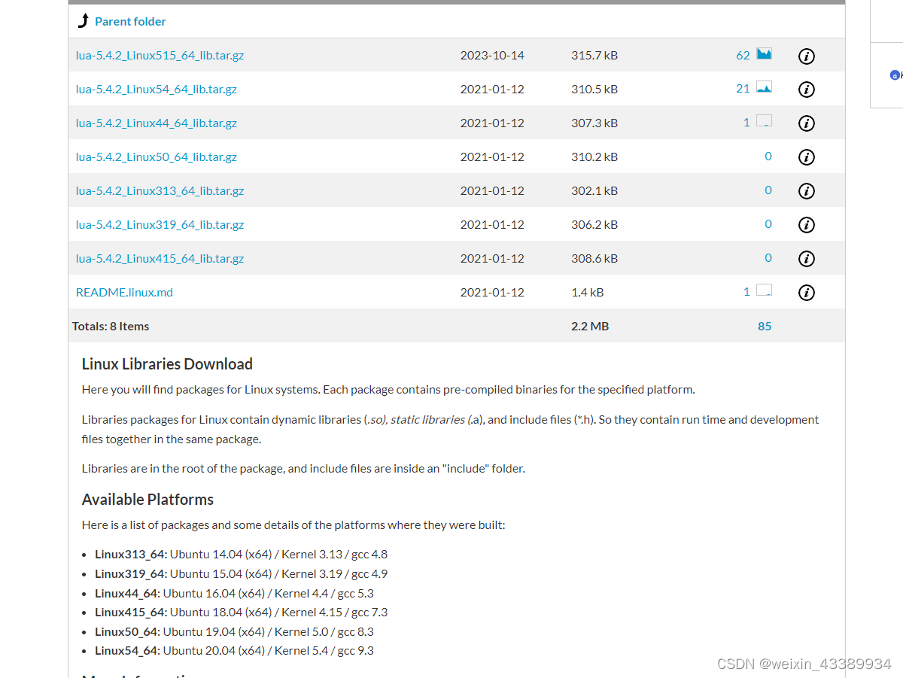Download lua-5.4.2_Linux54_64_lib.tar.gz
903x678 pixels.
pos(157,90)
